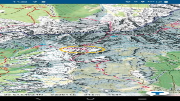
Task: Tap the Android back navigation button
Action: click(38, 99)
